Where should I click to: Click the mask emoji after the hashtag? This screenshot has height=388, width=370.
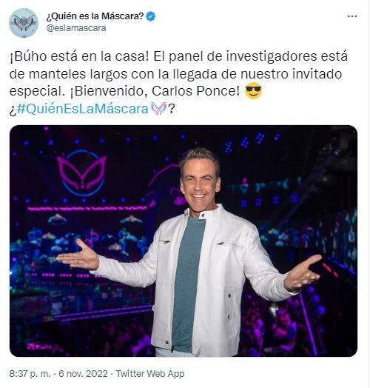(x=158, y=109)
